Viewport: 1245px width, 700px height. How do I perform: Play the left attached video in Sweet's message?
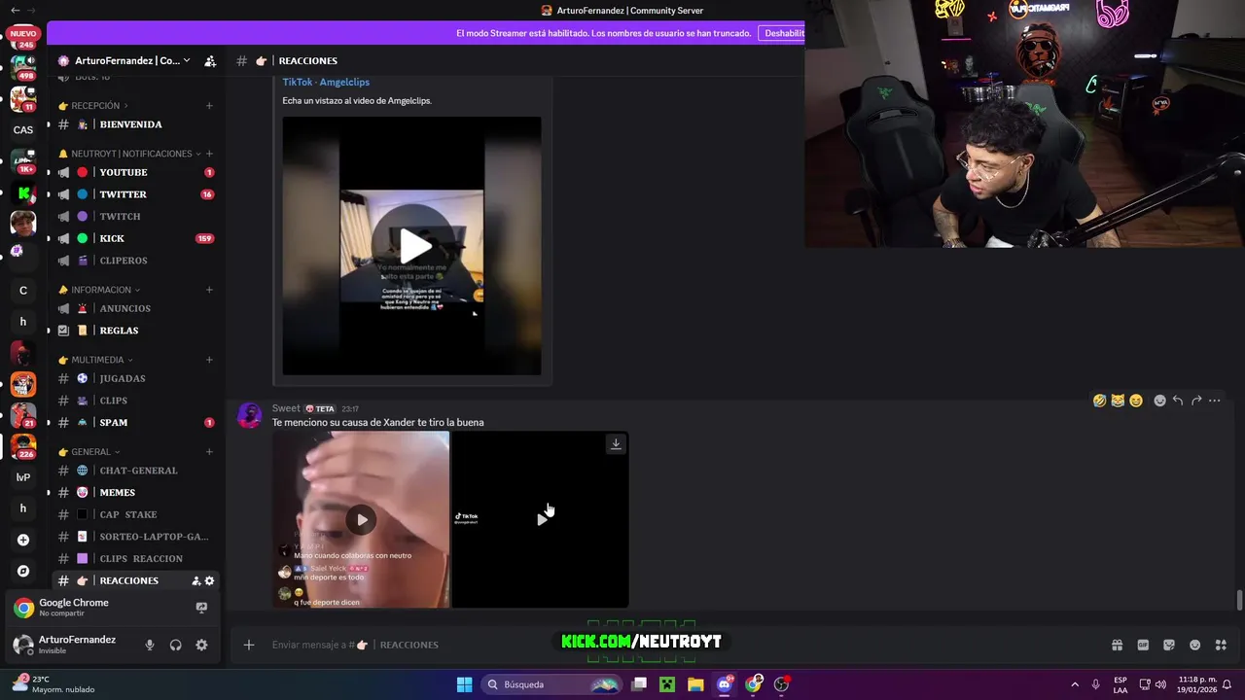361,519
